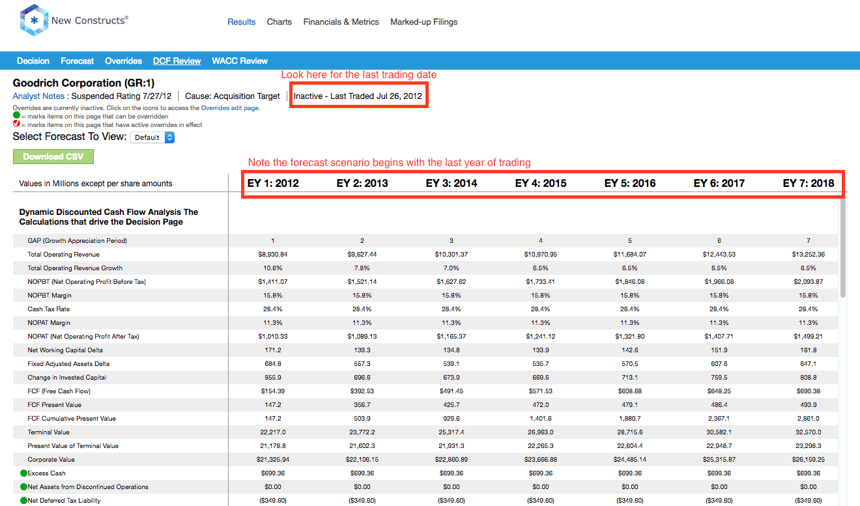This screenshot has width=860, height=506.
Task: Click the $13,252.36 revenue value
Action: pos(809,255)
